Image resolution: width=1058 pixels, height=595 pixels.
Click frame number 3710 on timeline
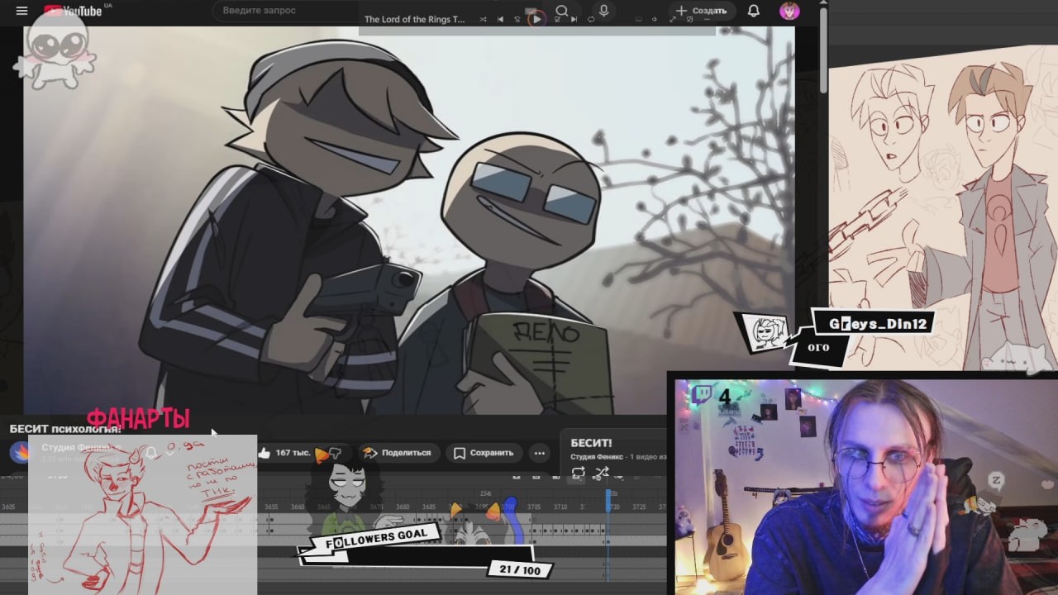tap(560, 507)
